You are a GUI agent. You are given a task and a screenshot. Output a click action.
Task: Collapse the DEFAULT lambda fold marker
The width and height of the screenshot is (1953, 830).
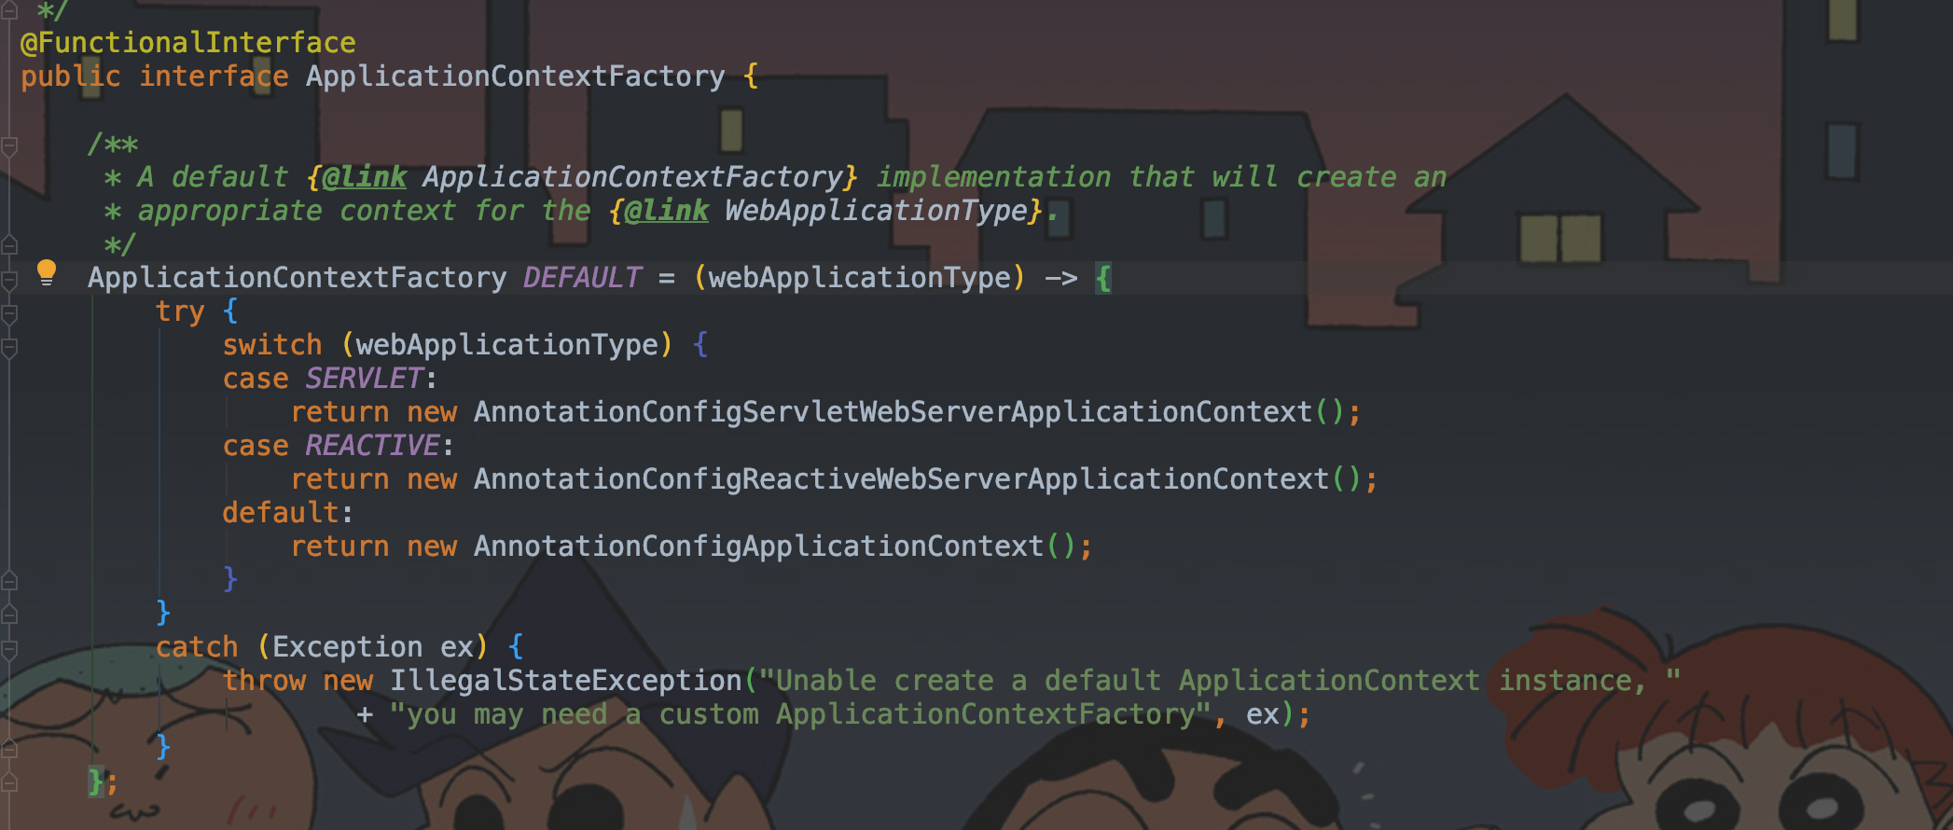9,280
